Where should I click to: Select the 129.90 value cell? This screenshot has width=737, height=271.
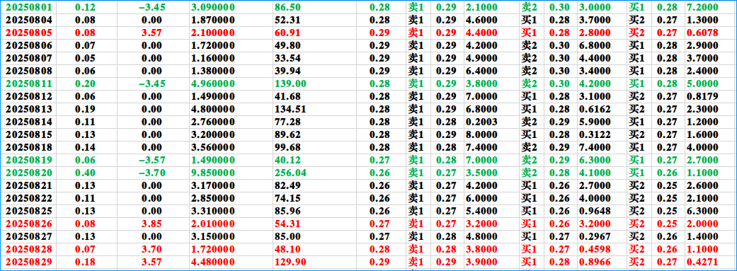pyautogui.click(x=290, y=261)
